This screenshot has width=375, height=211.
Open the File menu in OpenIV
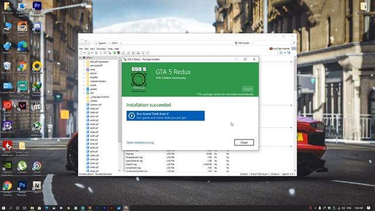[81, 49]
